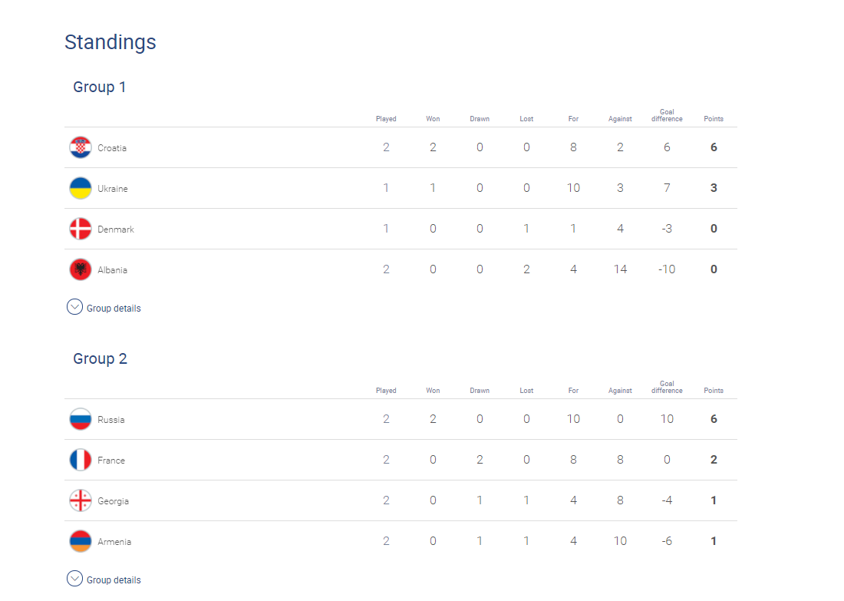Click the Group 1 heading
844x601 pixels.
point(100,87)
